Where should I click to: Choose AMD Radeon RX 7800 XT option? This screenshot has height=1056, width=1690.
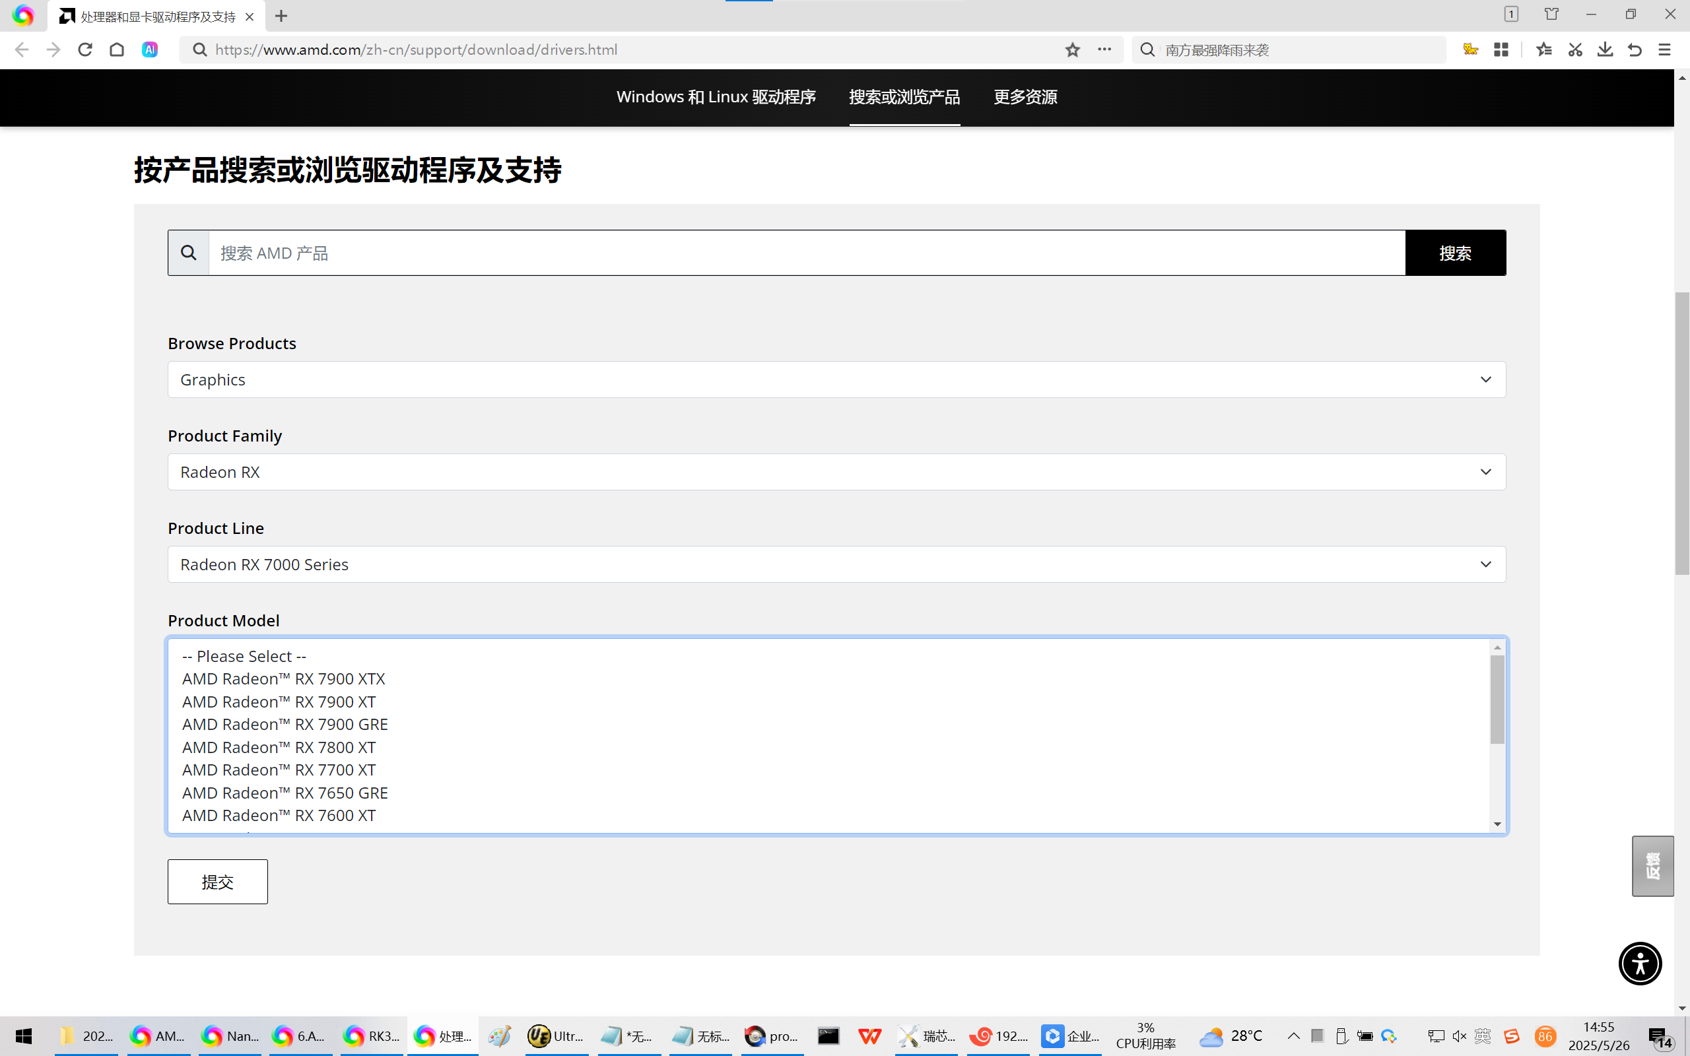(x=279, y=747)
